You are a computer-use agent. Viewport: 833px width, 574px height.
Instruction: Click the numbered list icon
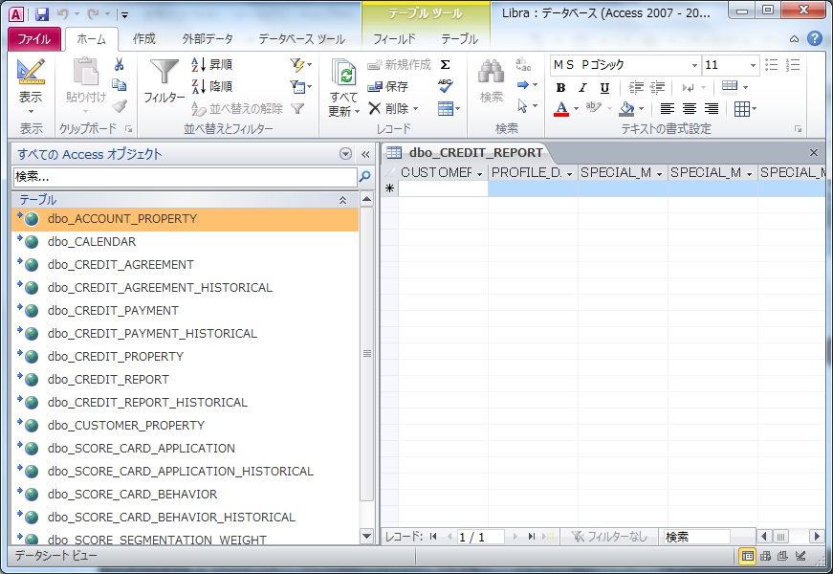[x=793, y=65]
